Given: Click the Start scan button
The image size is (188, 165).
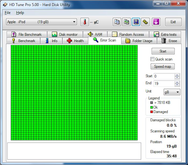Looking at the screenshot, I should (x=163, y=51).
